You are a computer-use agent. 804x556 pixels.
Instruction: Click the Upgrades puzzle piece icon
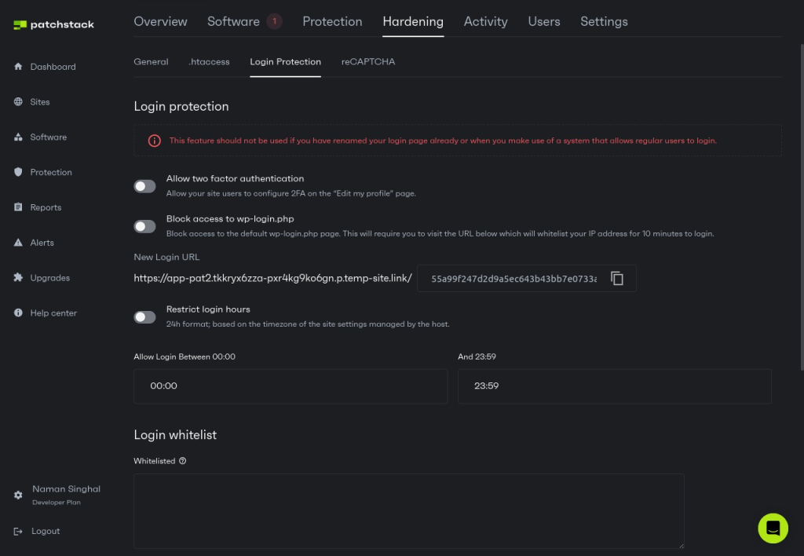pos(18,278)
